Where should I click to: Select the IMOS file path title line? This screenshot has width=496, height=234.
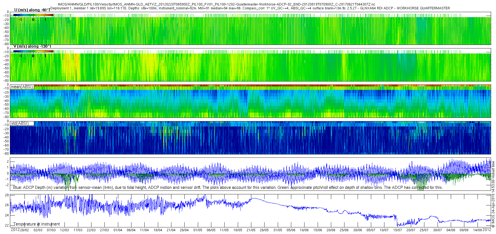pos(216,4)
